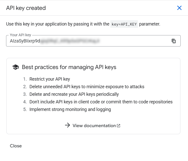This screenshot has width=188, height=161.
Task: Click the visible AIzaSyBlixrp9d key text
Action: coord(25,41)
